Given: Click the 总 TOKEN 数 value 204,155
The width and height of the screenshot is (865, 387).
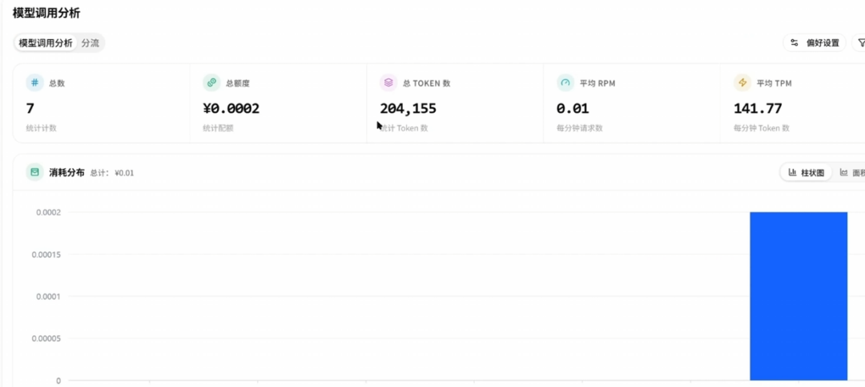Looking at the screenshot, I should (408, 109).
